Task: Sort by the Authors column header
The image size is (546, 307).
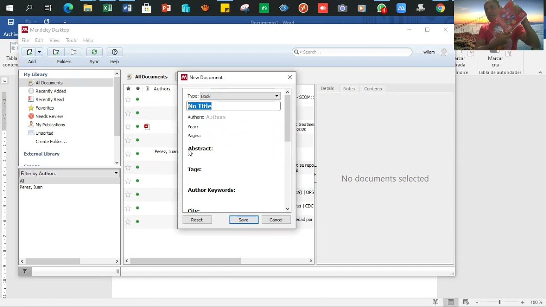Action: click(162, 89)
